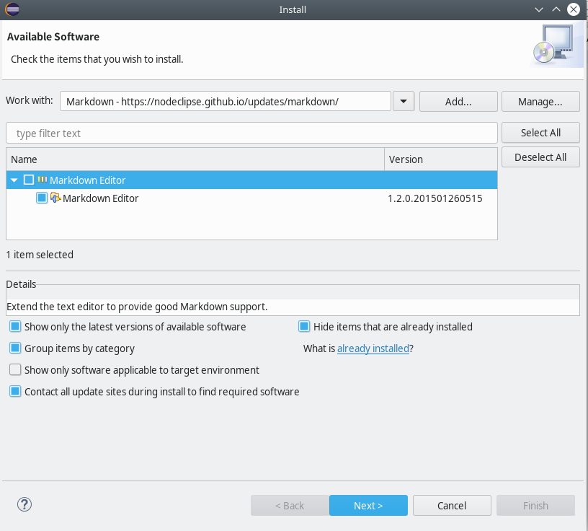Toggle Show only the latest versions checkbox
Viewport: 588px width, 531px height.
(x=15, y=326)
